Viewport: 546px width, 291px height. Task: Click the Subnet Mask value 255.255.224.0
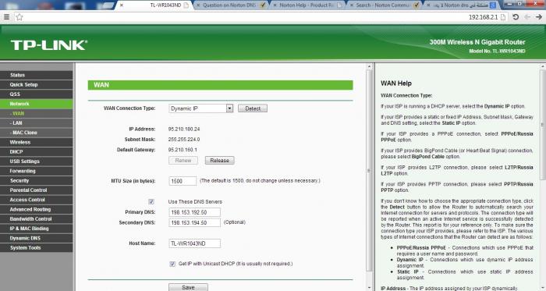pos(184,140)
